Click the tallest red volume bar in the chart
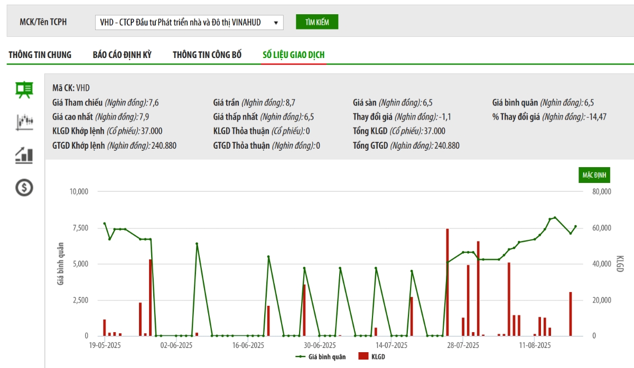 tap(447, 282)
